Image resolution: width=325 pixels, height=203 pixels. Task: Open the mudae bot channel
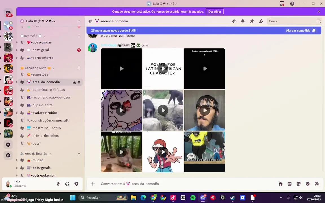pos(50,160)
